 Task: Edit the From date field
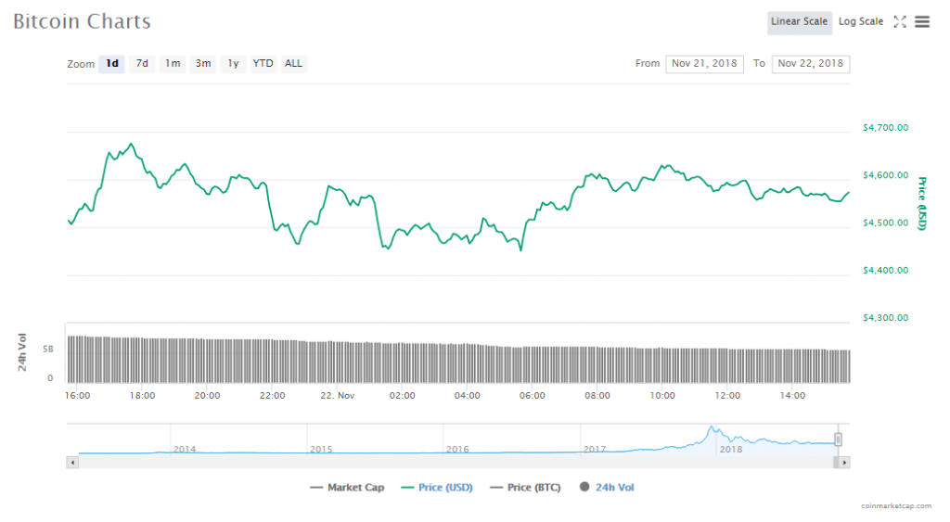coord(704,64)
